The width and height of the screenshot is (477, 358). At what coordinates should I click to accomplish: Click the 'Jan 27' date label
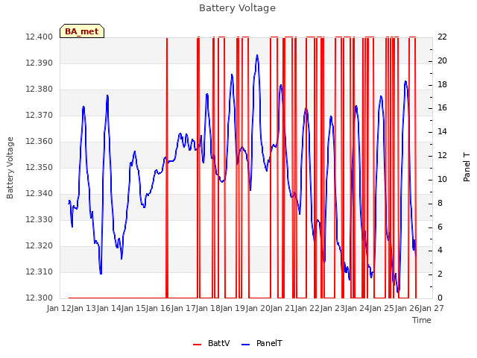click(432, 309)
